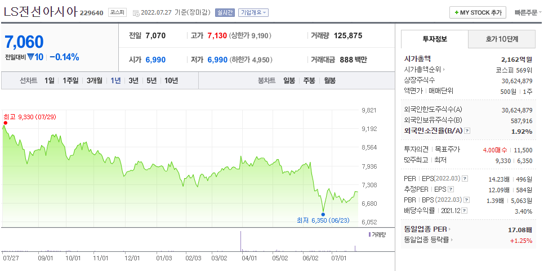Click the 시가 value 6,990
This screenshot has height=271, width=544.
click(x=155, y=60)
